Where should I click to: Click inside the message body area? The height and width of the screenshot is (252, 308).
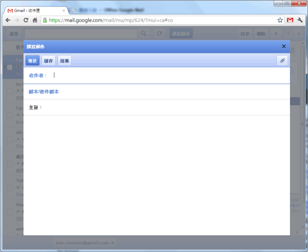157,175
